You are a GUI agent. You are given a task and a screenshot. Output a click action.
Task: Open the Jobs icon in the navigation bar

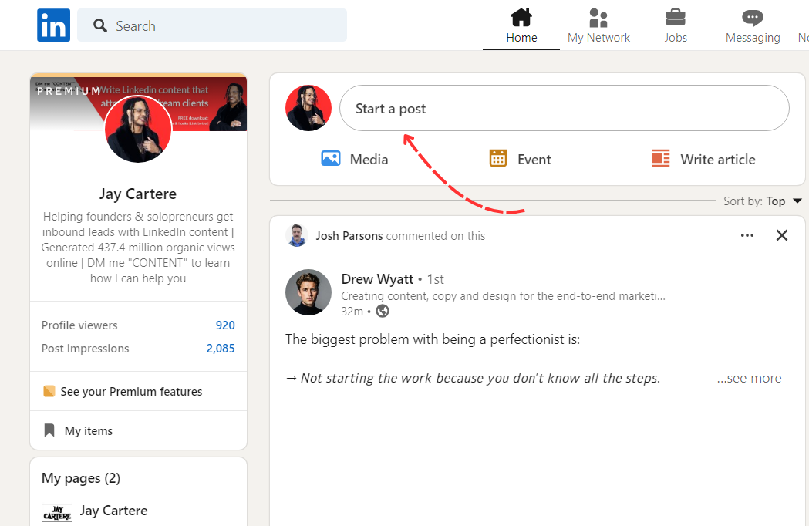(676, 15)
